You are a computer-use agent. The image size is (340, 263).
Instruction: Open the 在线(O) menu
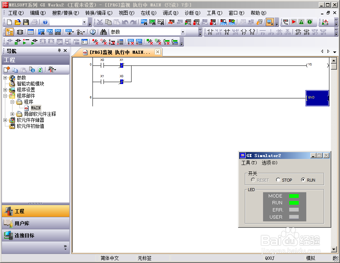point(148,13)
